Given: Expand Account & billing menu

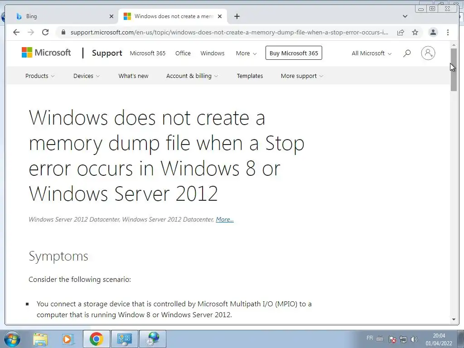Looking at the screenshot, I should click(192, 76).
